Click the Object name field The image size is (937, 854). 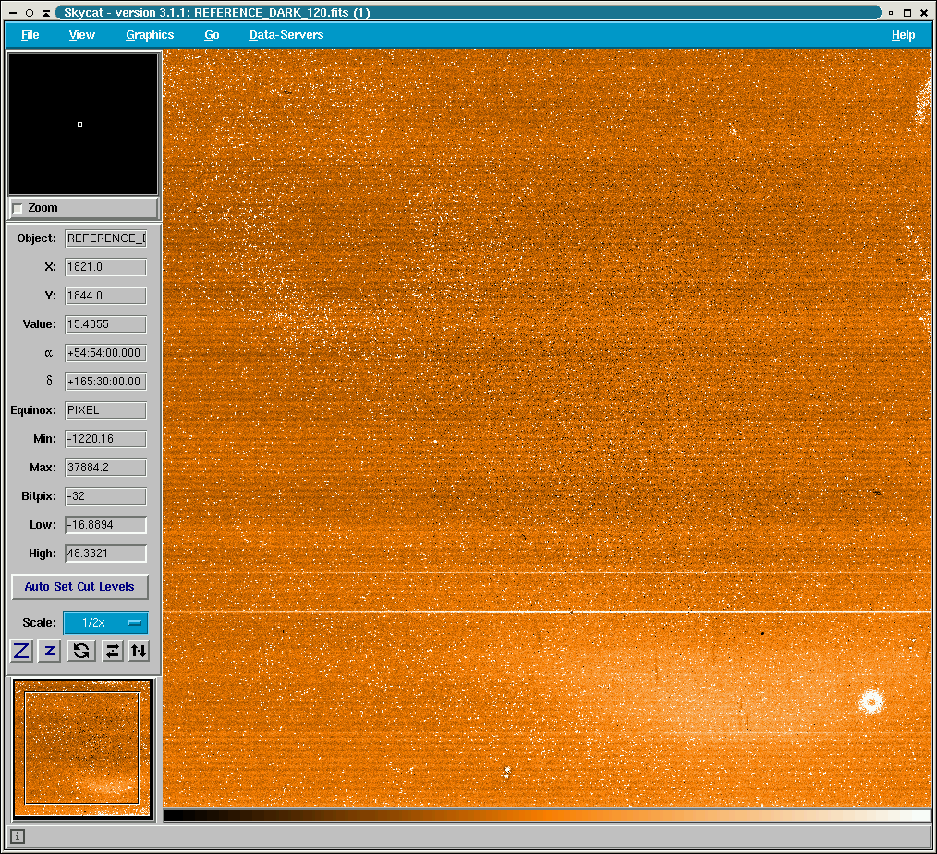click(105, 238)
